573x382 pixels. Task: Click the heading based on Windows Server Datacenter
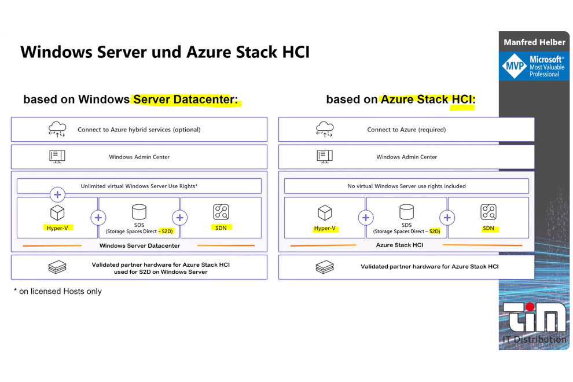(130, 99)
